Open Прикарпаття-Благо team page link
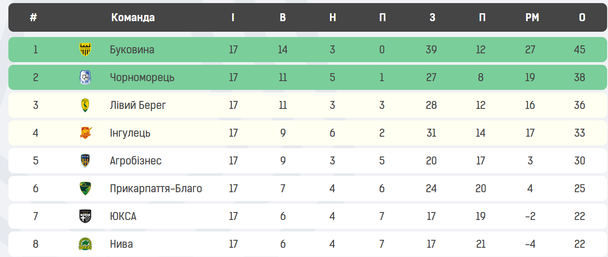608x257 pixels. coord(156,189)
